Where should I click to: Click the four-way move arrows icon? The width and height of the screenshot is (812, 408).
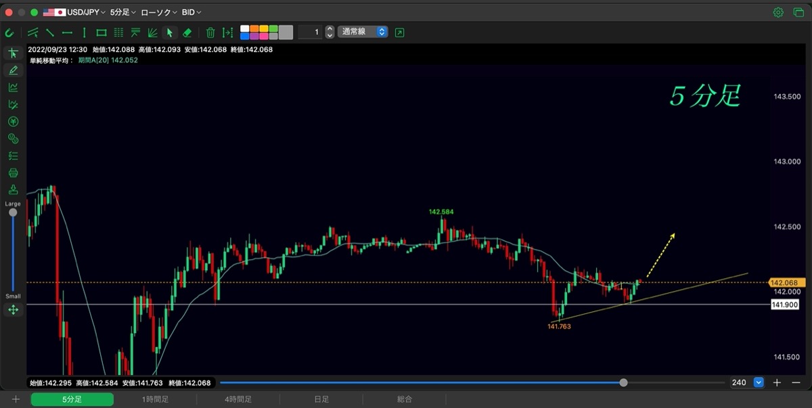[13, 310]
